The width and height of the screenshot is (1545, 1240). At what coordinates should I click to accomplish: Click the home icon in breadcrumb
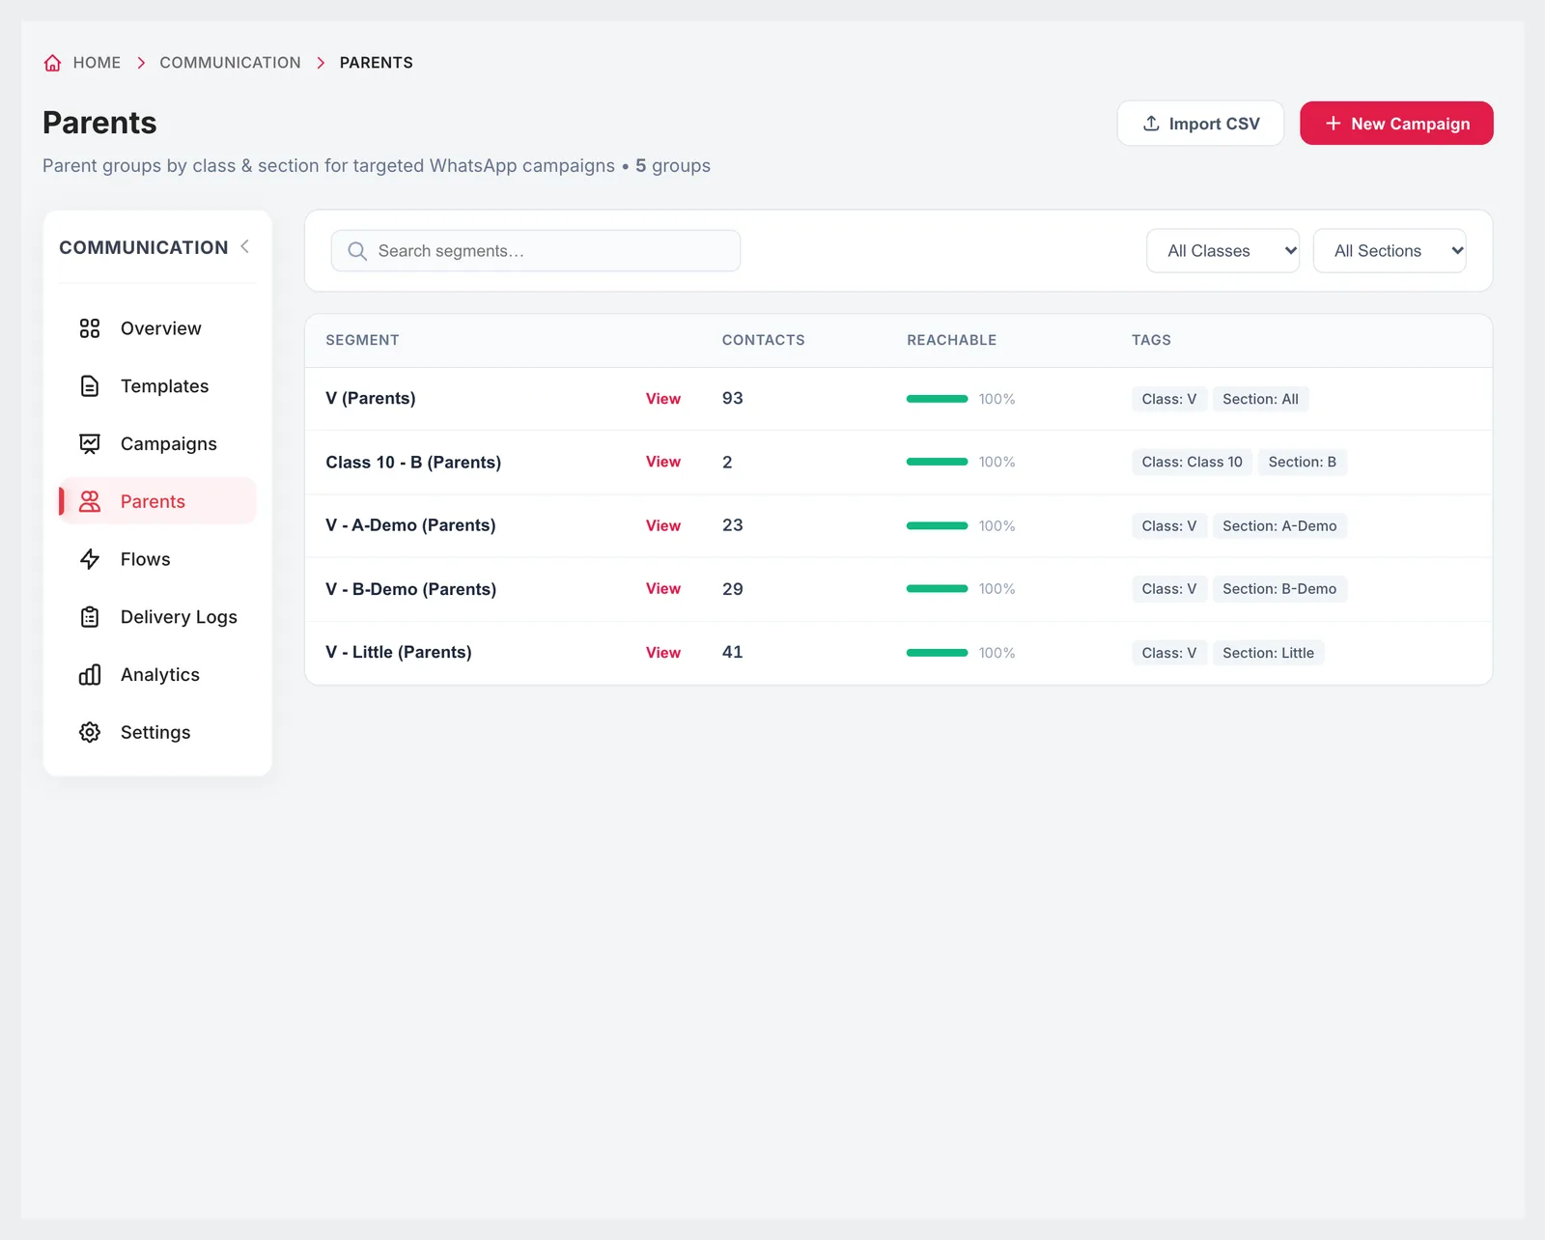point(52,63)
